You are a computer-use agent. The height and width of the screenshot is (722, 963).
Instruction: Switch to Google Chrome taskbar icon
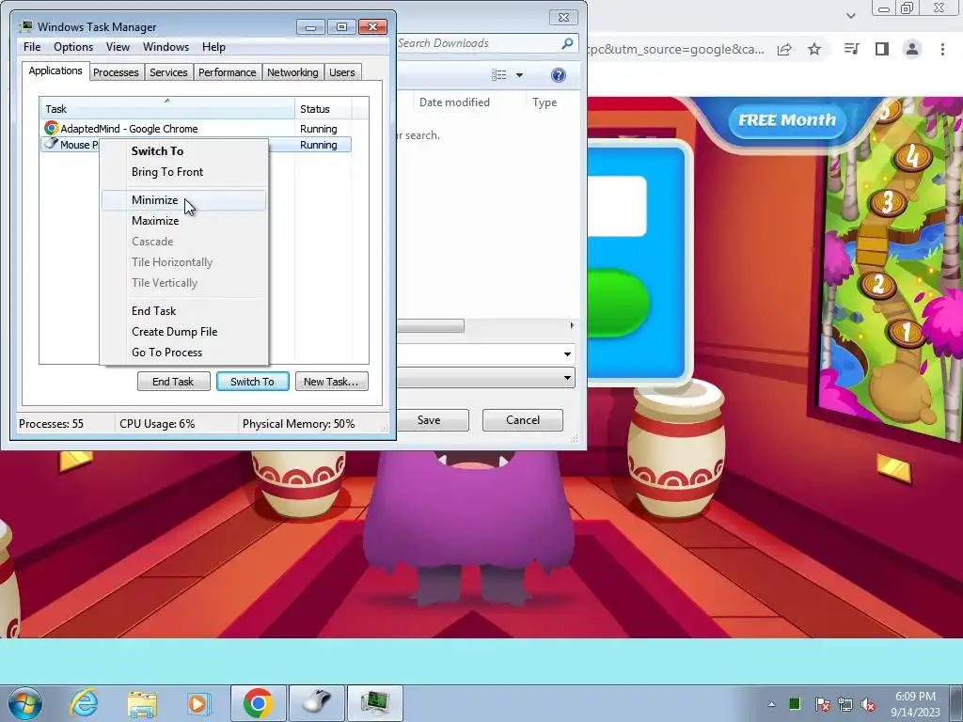258,703
